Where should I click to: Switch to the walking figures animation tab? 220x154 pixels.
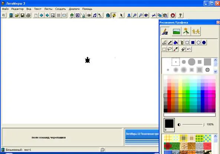click(x=196, y=31)
